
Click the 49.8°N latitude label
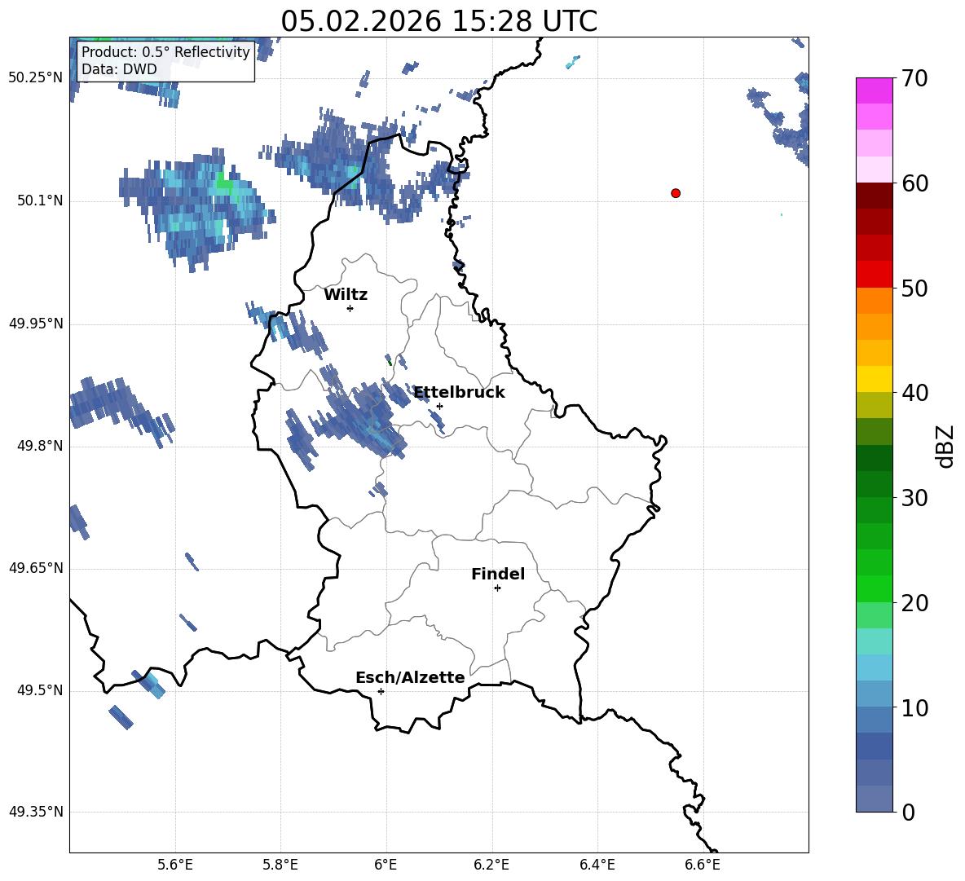(40, 446)
